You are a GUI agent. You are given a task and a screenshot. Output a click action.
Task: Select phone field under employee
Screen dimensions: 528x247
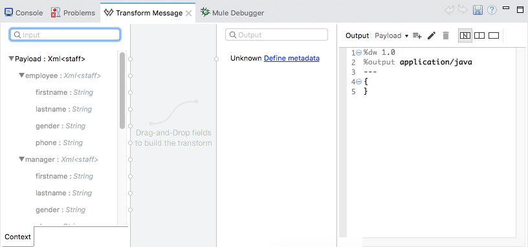click(x=60, y=143)
